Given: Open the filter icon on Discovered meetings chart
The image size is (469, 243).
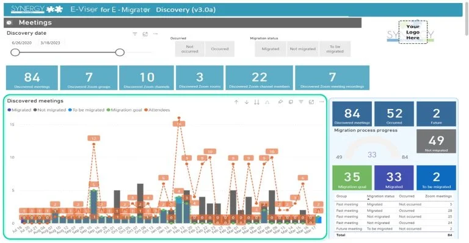Looking at the screenshot, I should (301, 102).
